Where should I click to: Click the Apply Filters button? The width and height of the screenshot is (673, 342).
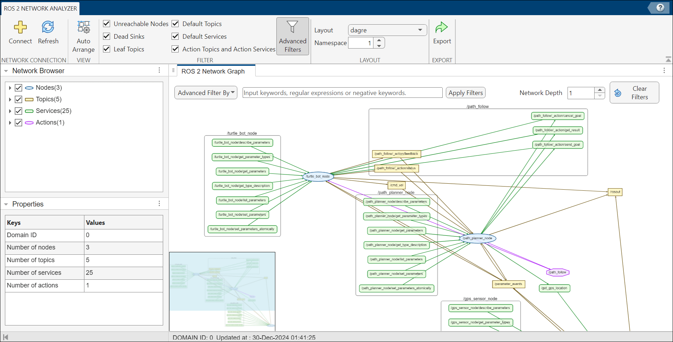[x=466, y=93]
